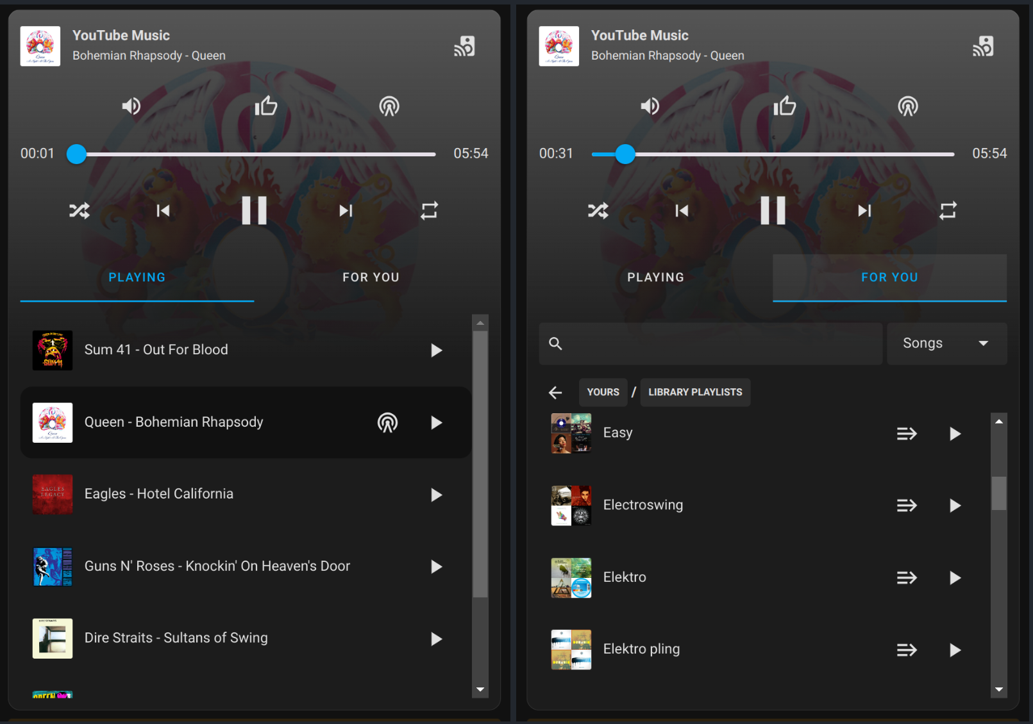
Task: Like the song in left player
Action: click(266, 106)
